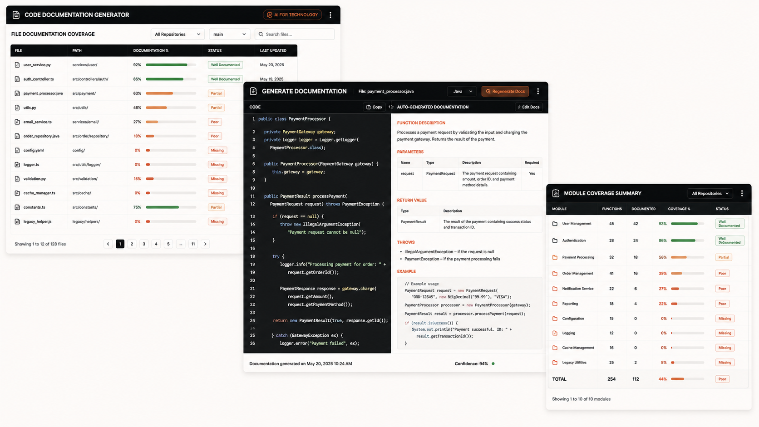This screenshot has width=759, height=427.
Task: Click the folder icon for Reporting module
Action: point(555,304)
